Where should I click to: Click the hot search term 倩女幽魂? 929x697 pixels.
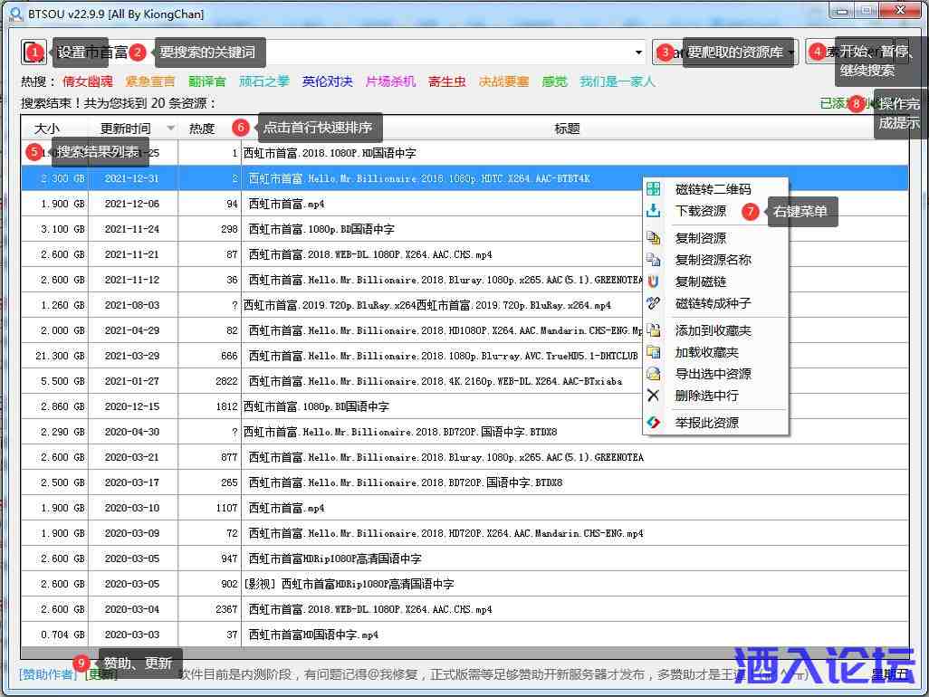(x=87, y=81)
